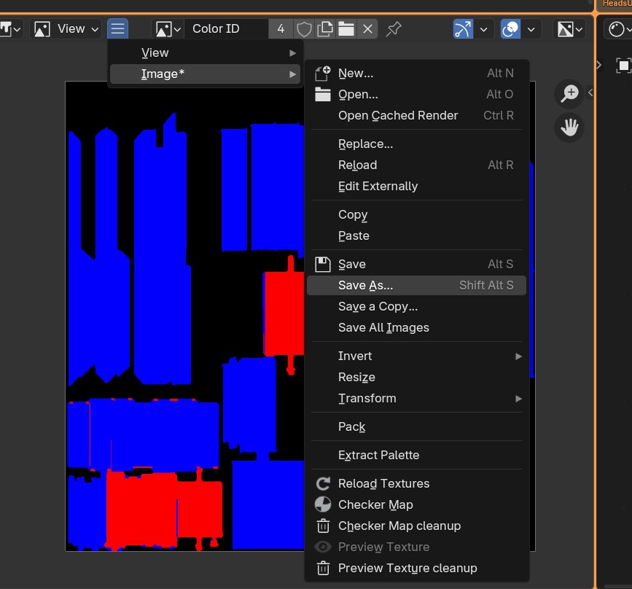Click the square icon in right editor
This screenshot has height=589, width=632.
tap(623, 66)
